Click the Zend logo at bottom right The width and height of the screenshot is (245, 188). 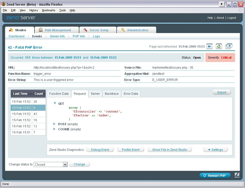tap(237, 175)
